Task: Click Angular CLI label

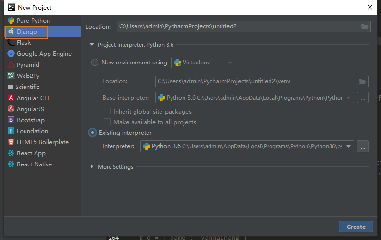Action: coord(33,98)
